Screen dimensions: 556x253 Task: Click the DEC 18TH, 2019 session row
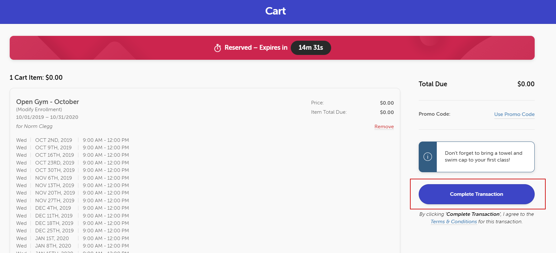pos(73,223)
